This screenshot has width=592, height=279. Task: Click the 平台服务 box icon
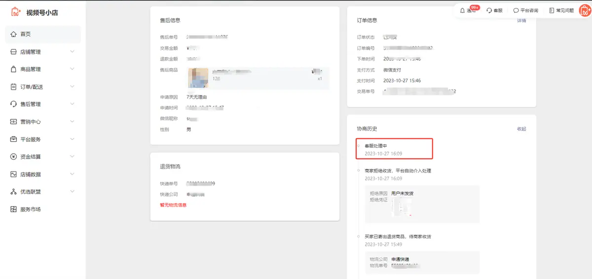click(14, 139)
